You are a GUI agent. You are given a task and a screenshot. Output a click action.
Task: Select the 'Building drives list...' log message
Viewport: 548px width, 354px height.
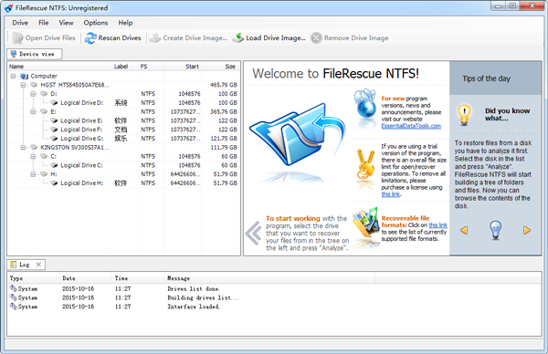click(203, 297)
